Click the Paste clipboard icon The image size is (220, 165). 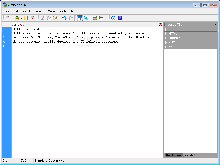coord(55,18)
